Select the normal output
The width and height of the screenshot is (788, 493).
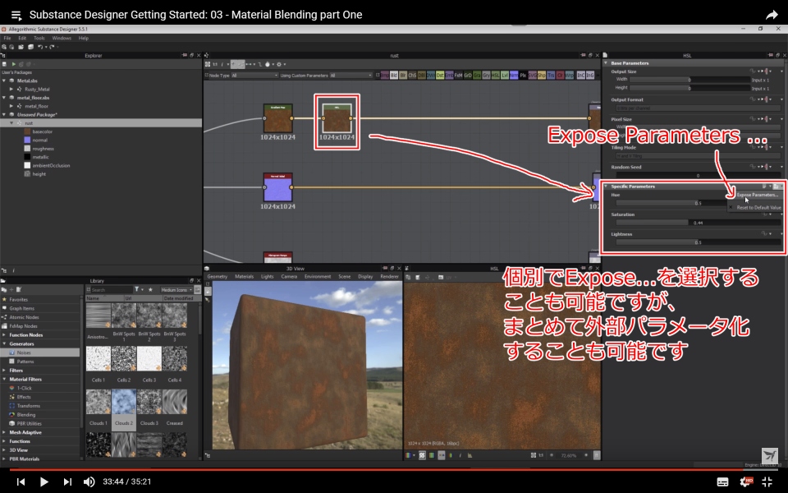[x=39, y=141]
